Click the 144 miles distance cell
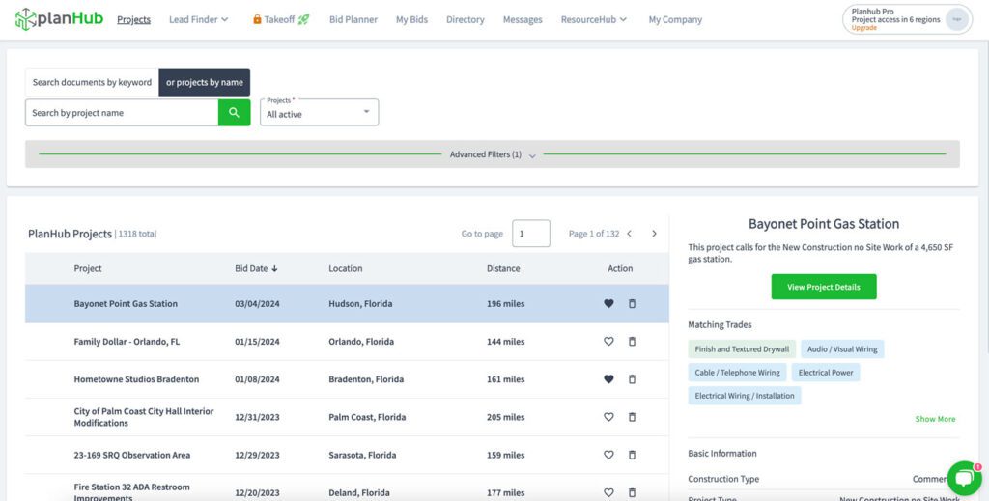Image resolution: width=989 pixels, height=501 pixels. click(506, 342)
